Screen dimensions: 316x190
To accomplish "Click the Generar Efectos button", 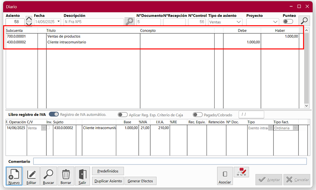I will click(140, 181).
